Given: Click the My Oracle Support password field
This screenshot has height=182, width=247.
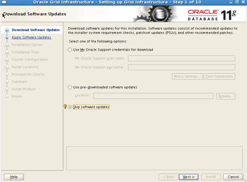Looking at the screenshot, I should [182, 67].
